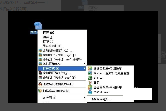Click the ACDSee eye icon
Image resolution: width=166 pixels, height=111 pixels.
(x=90, y=78)
